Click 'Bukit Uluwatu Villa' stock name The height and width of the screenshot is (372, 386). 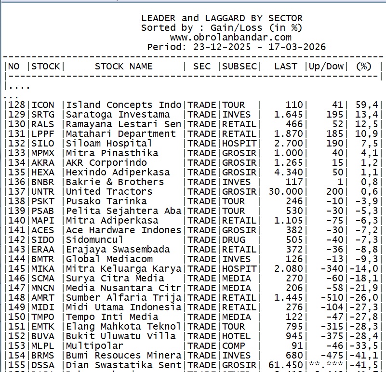tap(120, 336)
